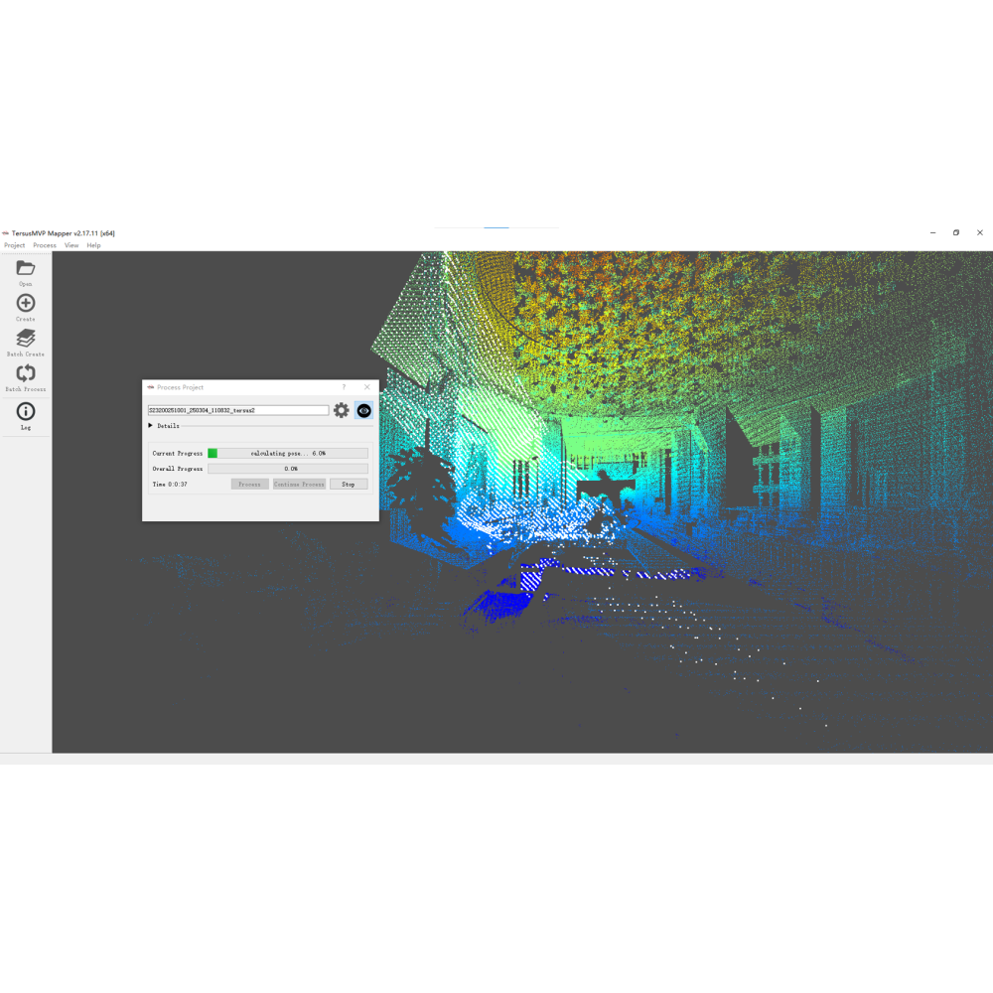Launch Batch Create from the sidebar
993x993 pixels.
pos(26,339)
